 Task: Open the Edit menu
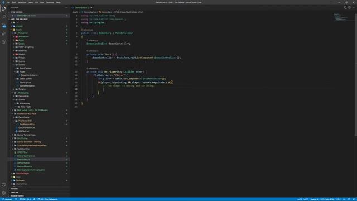[x=14, y=2]
